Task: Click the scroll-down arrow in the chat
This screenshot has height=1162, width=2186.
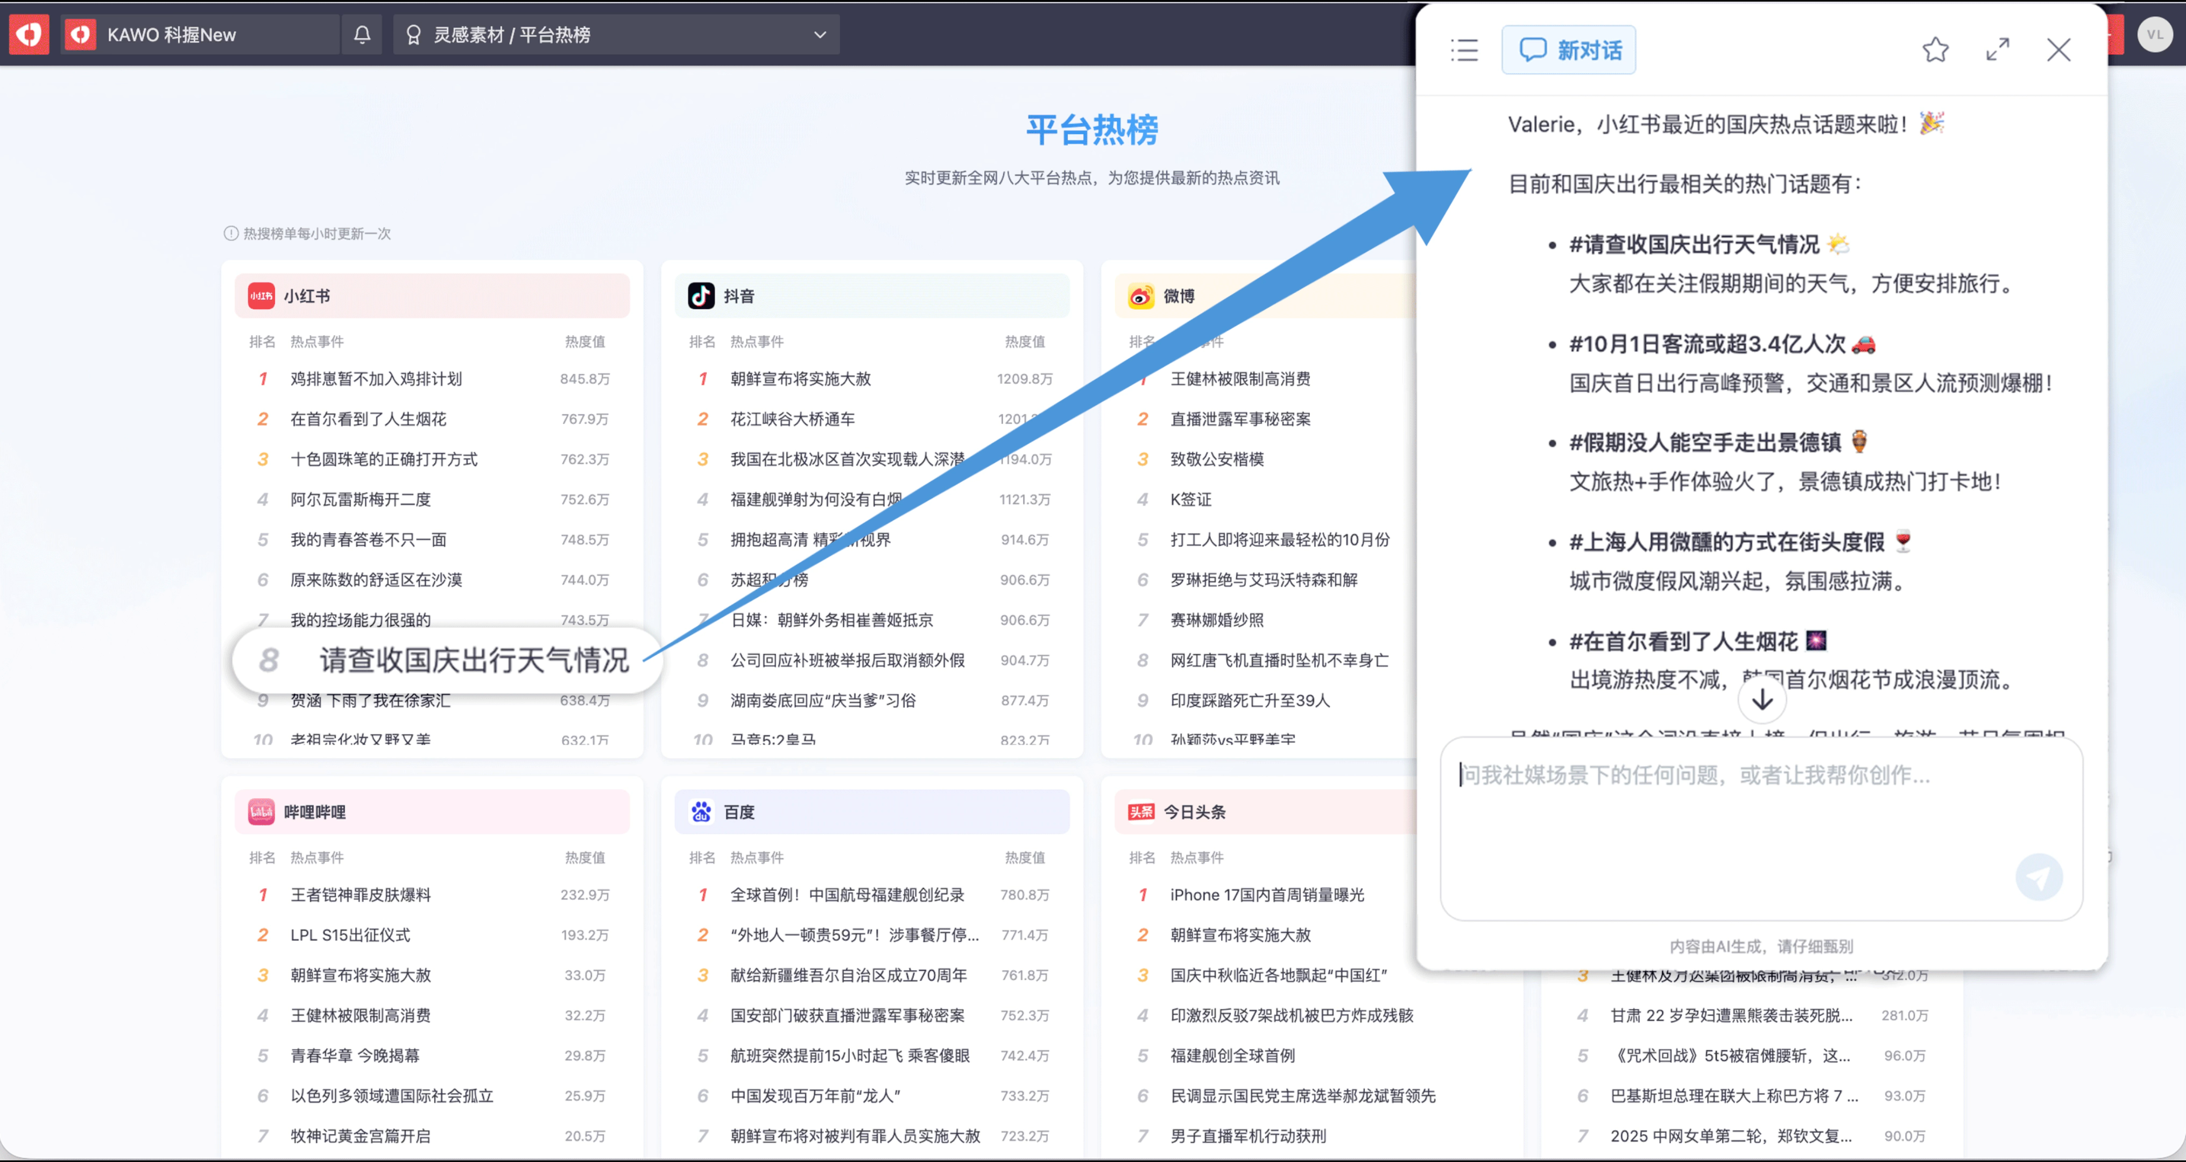Action: (x=1762, y=700)
